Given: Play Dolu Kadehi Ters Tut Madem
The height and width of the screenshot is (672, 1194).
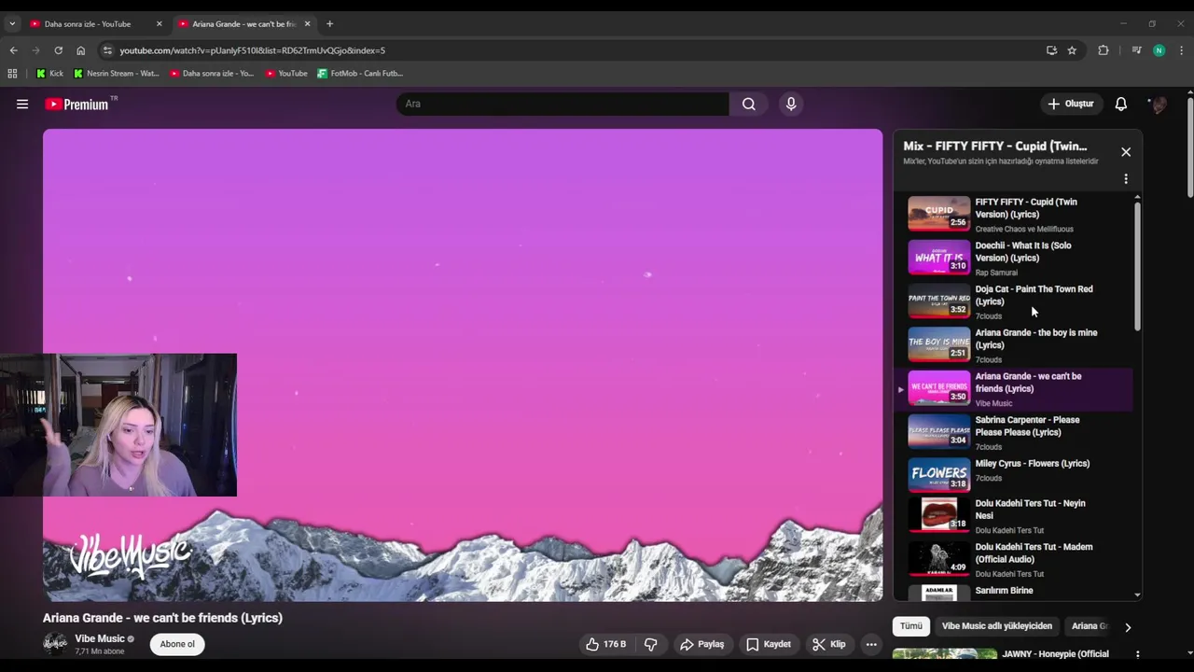Looking at the screenshot, I should click(1014, 559).
